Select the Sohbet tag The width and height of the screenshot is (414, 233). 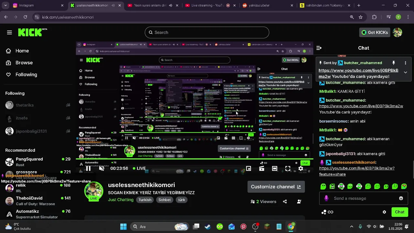pyautogui.click(x=165, y=200)
